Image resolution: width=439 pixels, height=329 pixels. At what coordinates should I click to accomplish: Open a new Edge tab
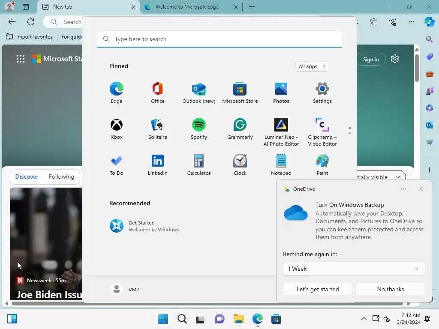[252, 7]
